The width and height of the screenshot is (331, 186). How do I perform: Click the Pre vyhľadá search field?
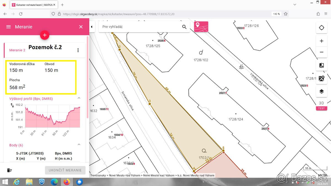tap(139, 27)
